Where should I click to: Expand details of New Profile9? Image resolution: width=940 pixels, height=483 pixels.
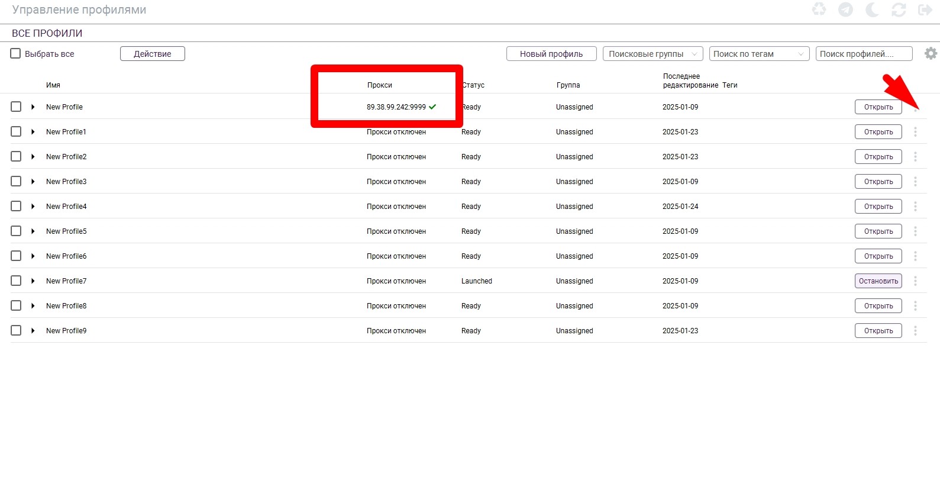point(33,331)
